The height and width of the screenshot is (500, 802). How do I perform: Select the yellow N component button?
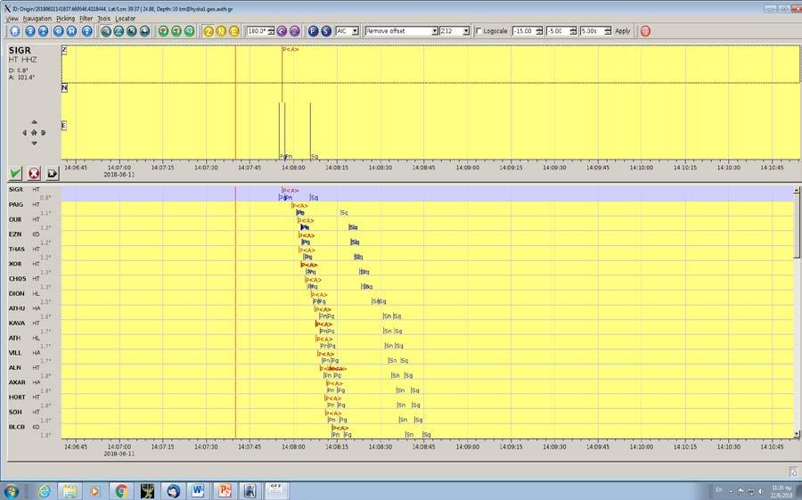point(221,31)
